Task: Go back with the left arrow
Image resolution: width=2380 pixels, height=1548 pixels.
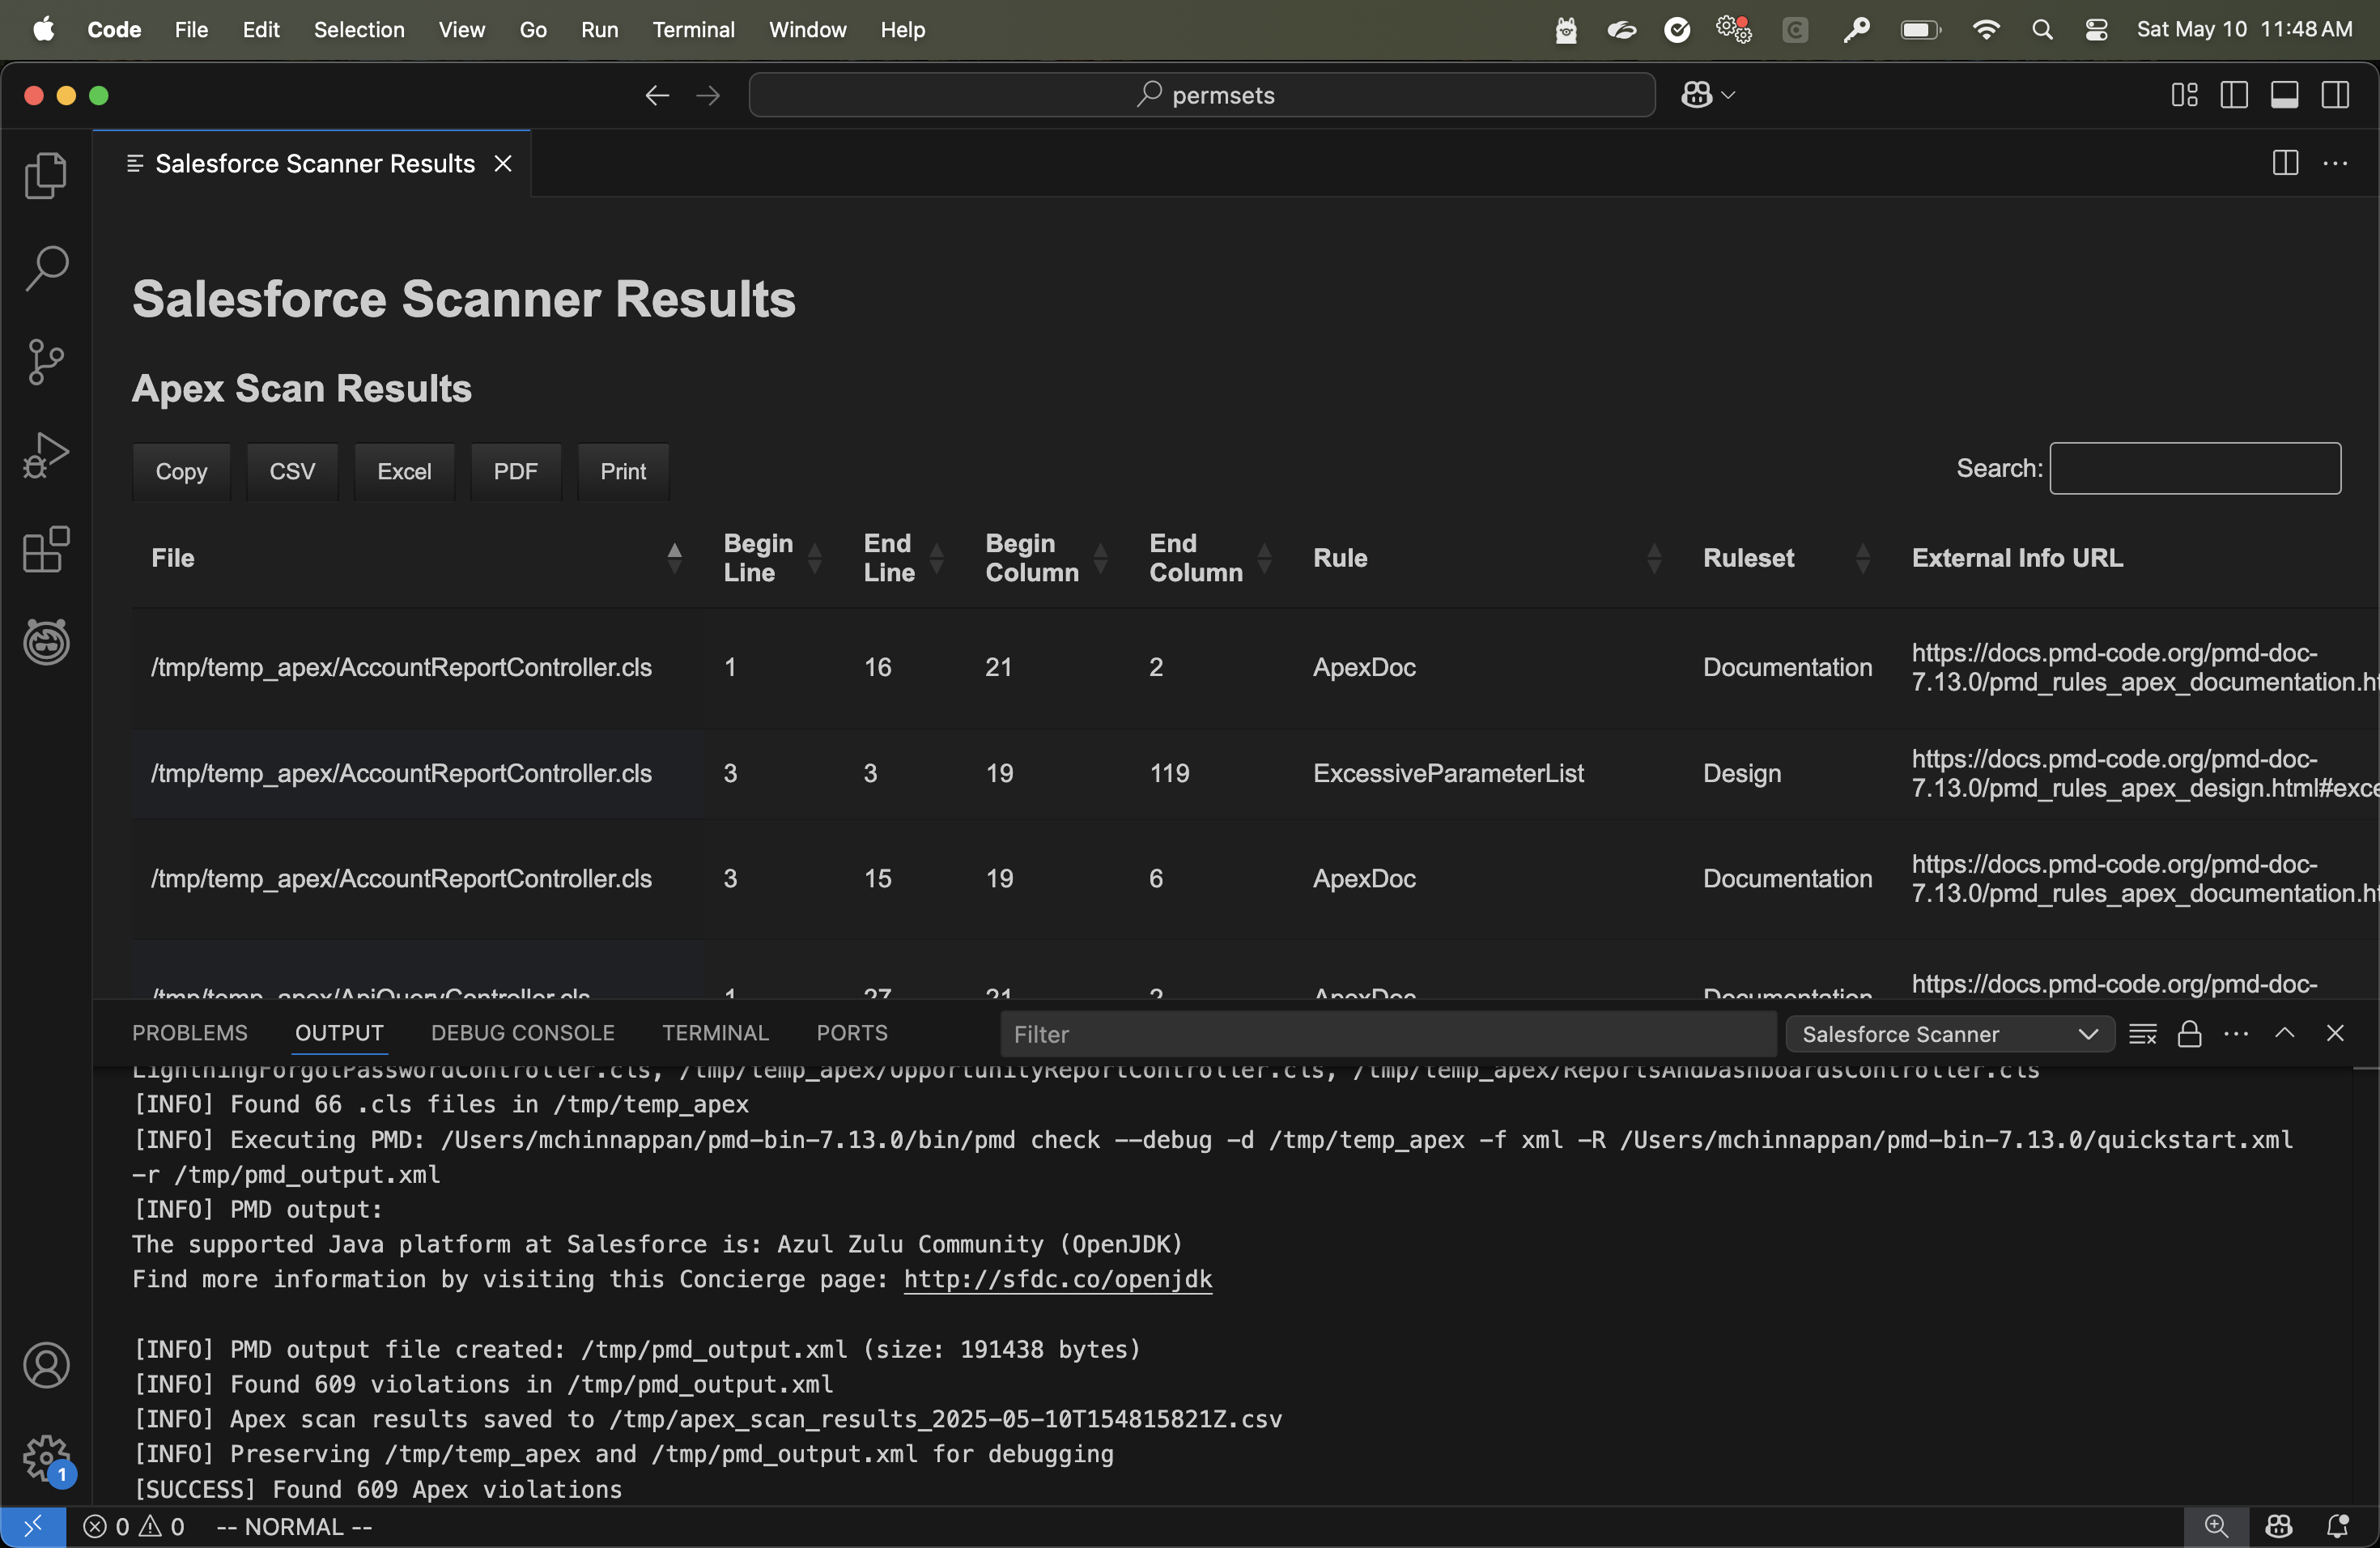Action: click(x=656, y=95)
